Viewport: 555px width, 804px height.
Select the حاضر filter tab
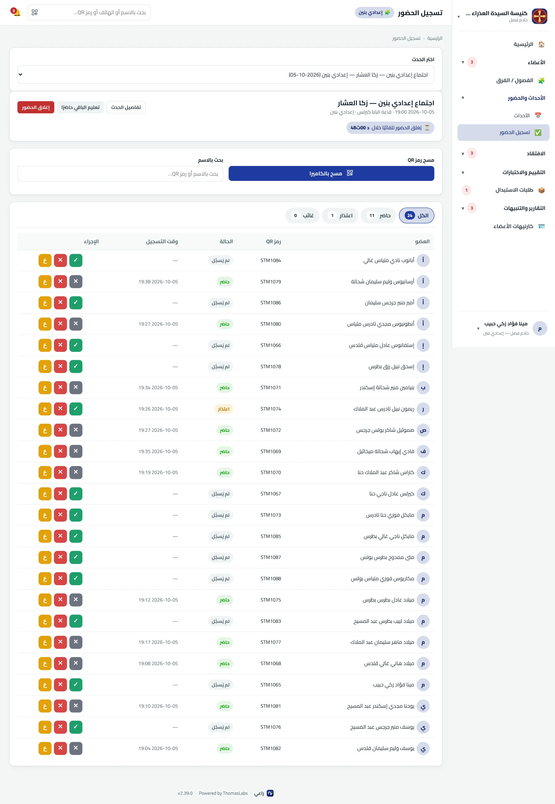(x=379, y=215)
